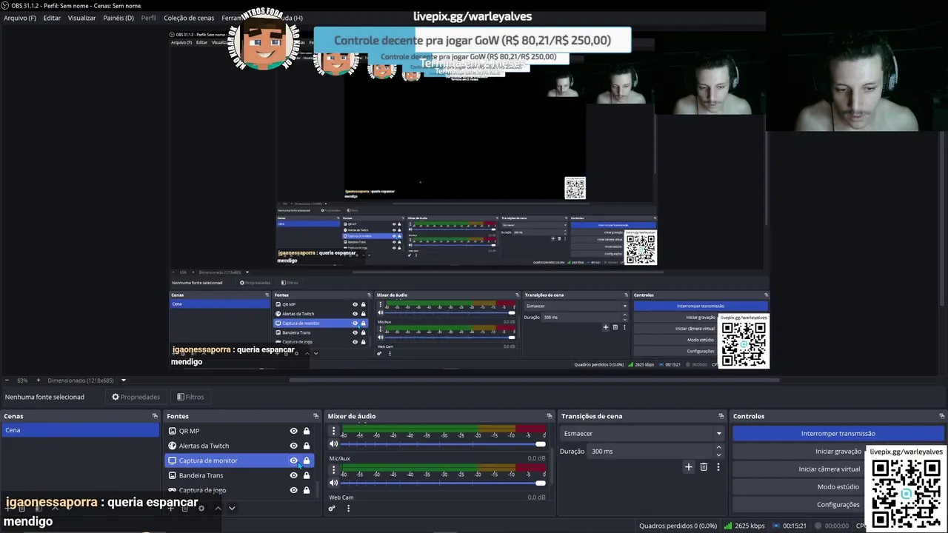Hide the QR MP source
This screenshot has width=948, height=533.
coord(293,431)
